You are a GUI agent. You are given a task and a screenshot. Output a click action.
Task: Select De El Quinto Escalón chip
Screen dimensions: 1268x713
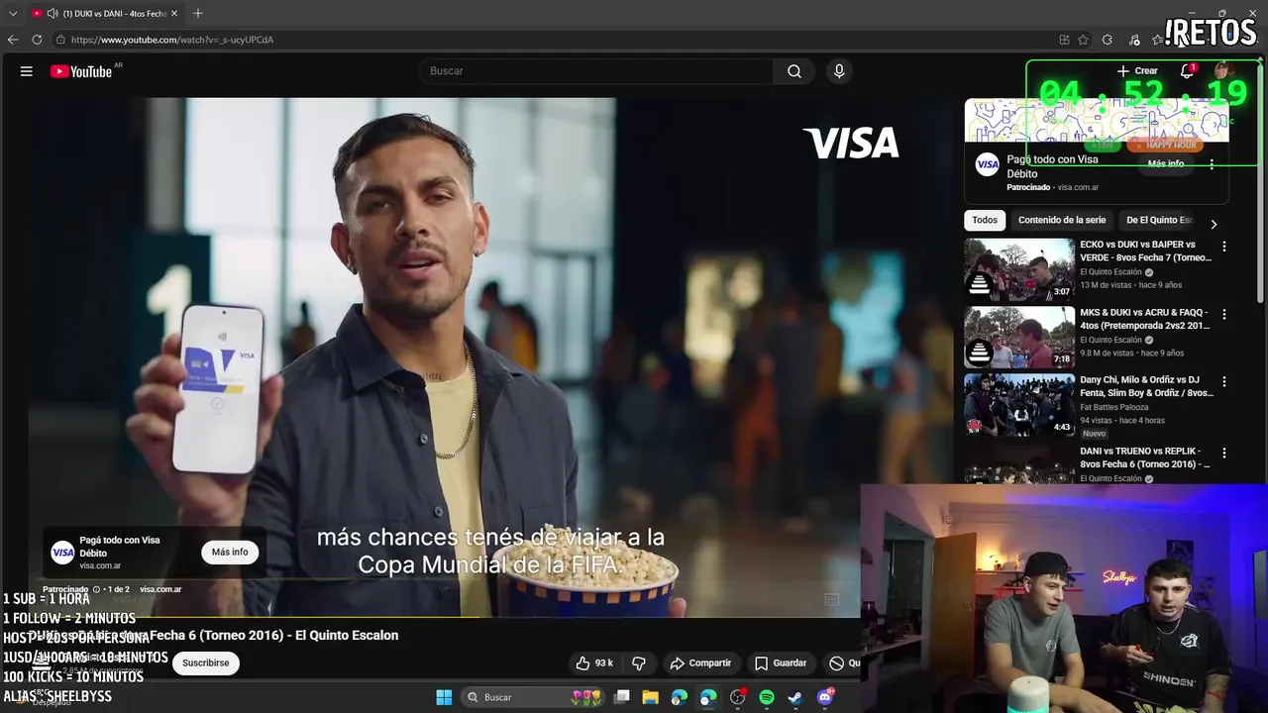(1159, 221)
